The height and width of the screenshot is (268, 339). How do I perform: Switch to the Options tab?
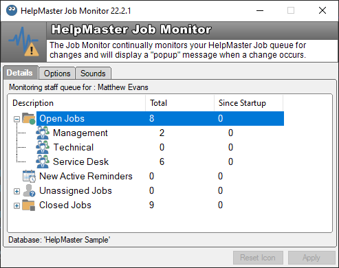(x=57, y=74)
